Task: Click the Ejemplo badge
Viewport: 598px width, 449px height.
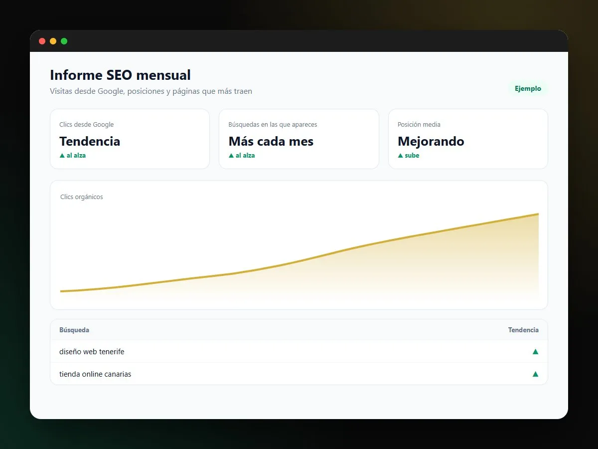Action: (x=528, y=88)
